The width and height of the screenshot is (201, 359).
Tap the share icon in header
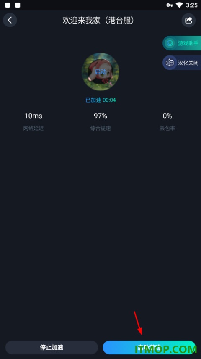(188, 20)
